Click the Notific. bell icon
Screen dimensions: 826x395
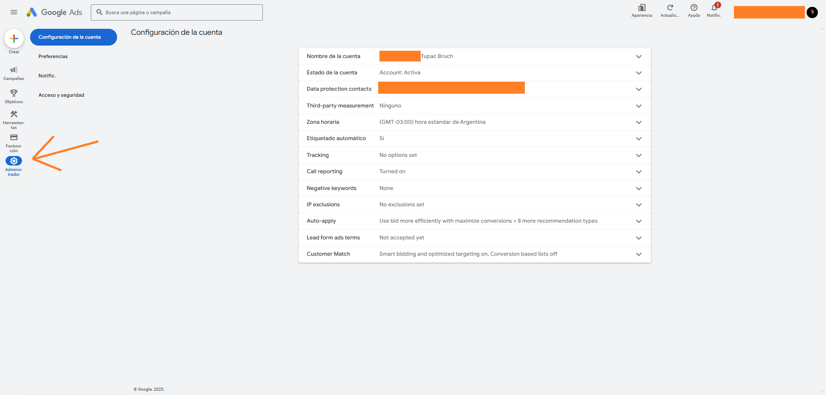tap(714, 9)
